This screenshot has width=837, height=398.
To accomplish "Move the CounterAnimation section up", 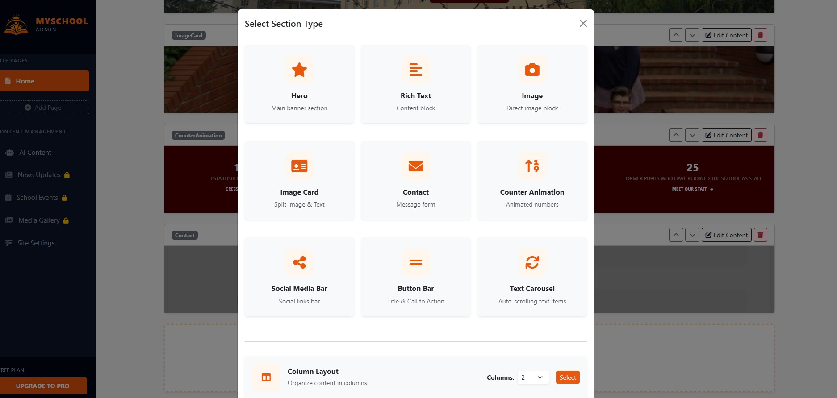I will (x=676, y=135).
